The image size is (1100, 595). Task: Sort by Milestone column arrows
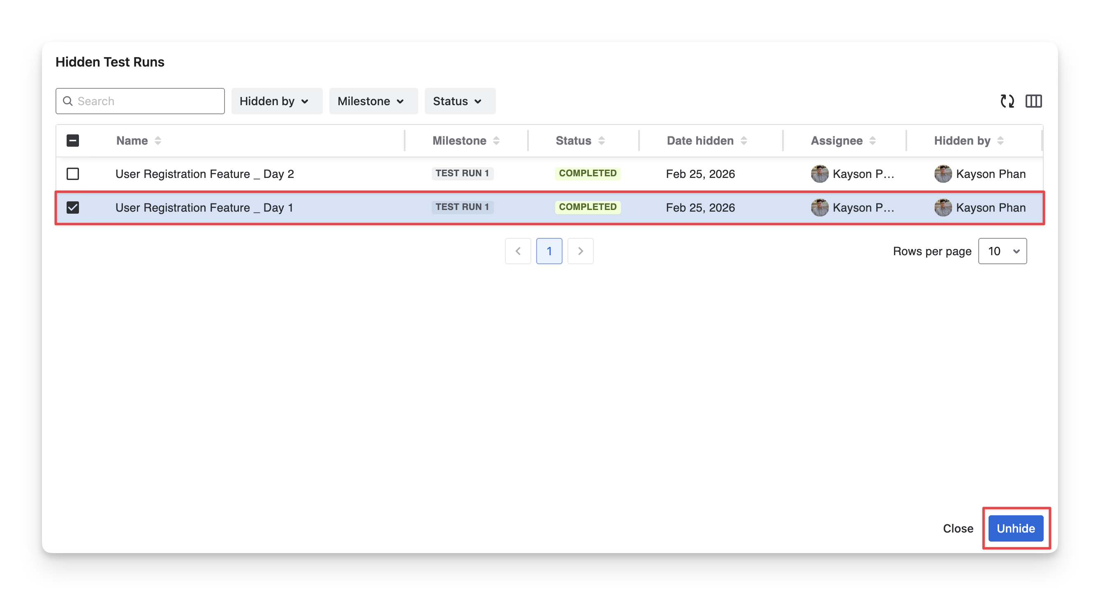click(x=496, y=141)
